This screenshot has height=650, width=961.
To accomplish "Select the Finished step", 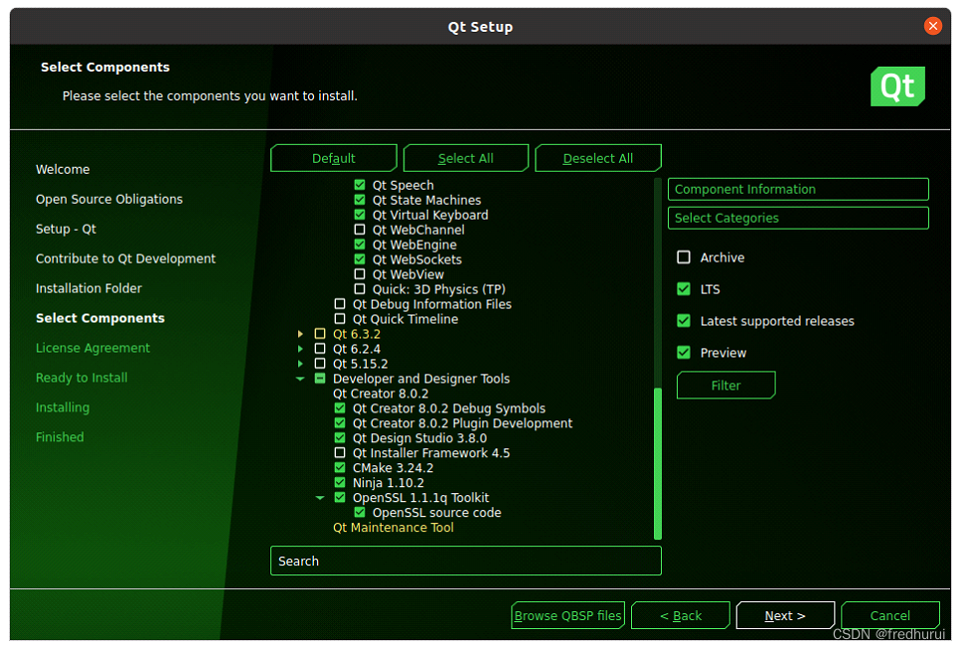I will click(x=60, y=437).
